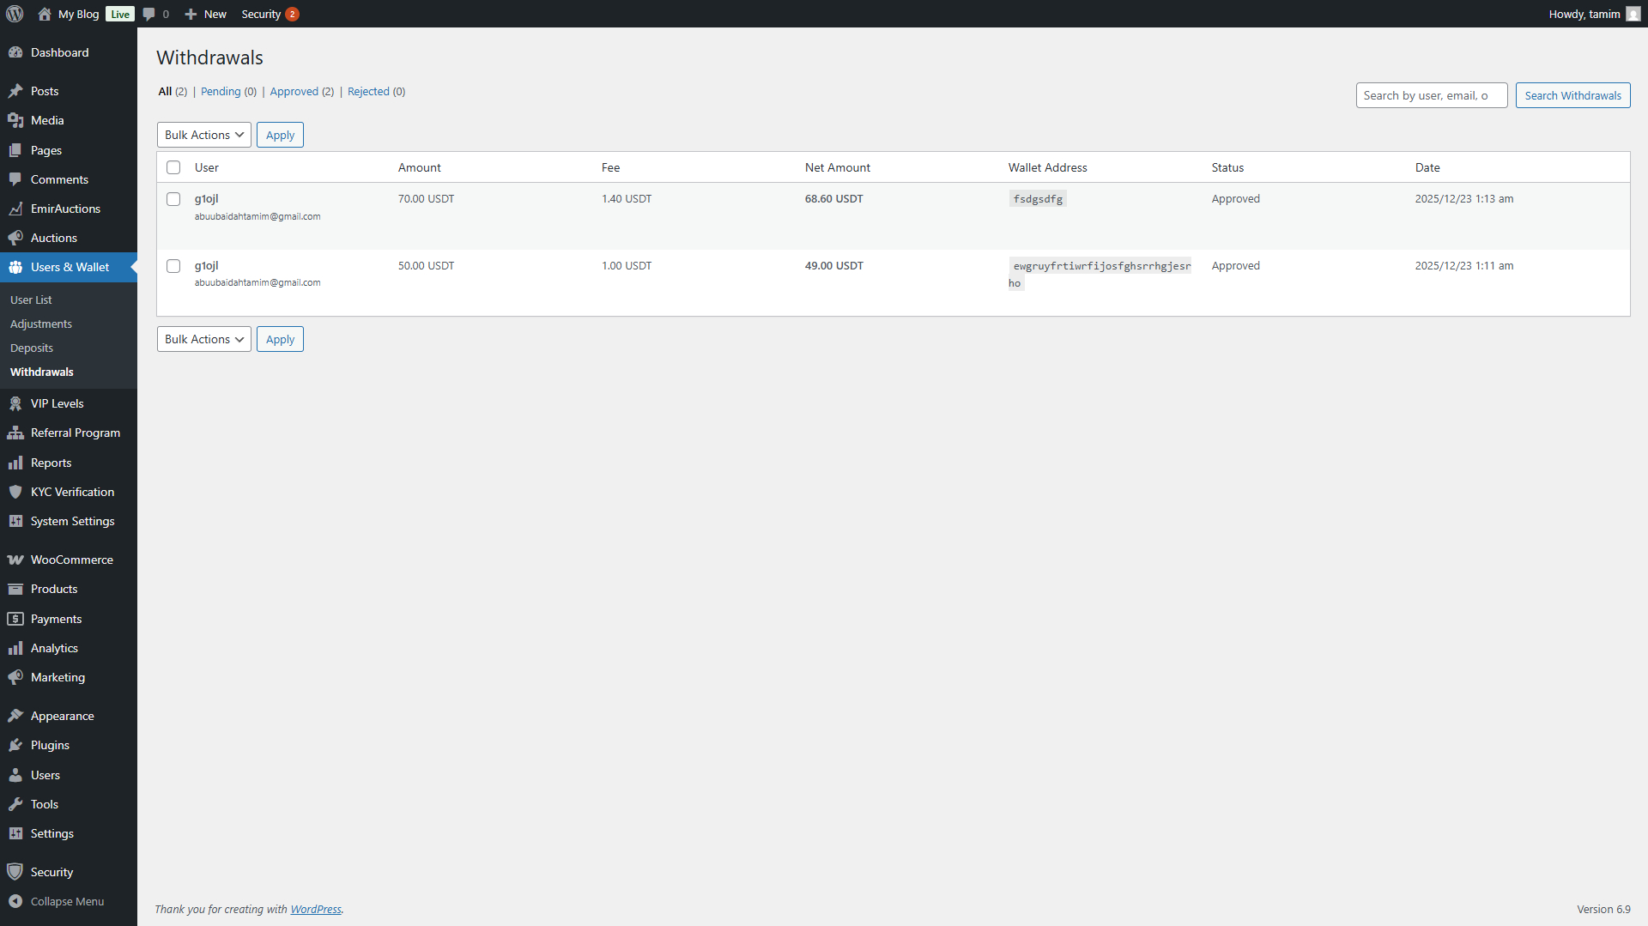Click the Reports bar chart icon
The image size is (1648, 926).
15,463
